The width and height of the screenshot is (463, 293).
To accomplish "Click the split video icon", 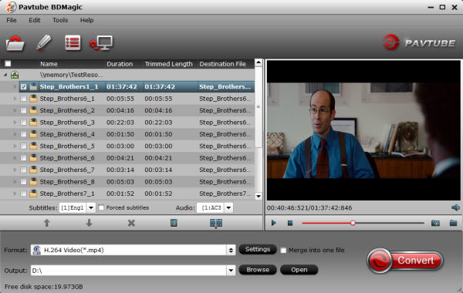I will [216, 223].
